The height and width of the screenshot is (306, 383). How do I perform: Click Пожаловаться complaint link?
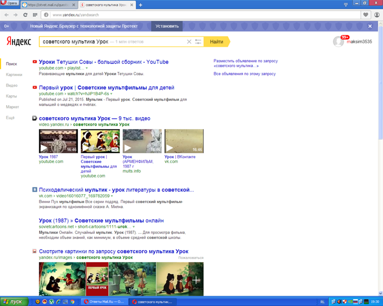point(191,258)
